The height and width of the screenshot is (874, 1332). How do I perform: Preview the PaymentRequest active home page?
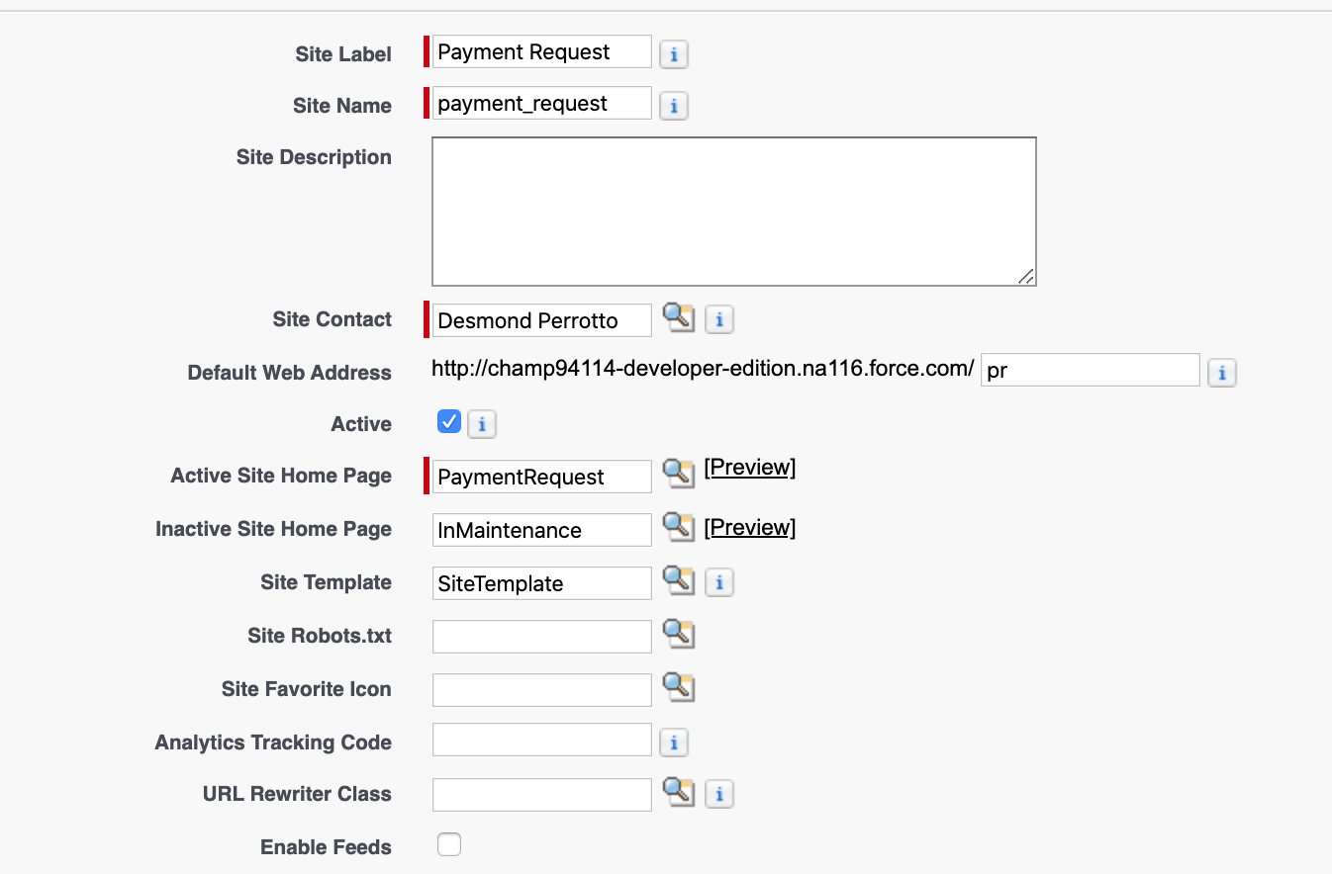749,467
